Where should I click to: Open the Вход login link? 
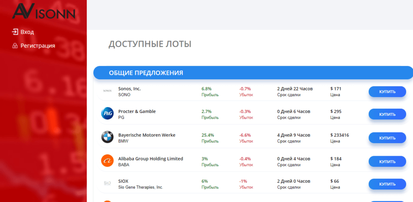click(27, 32)
